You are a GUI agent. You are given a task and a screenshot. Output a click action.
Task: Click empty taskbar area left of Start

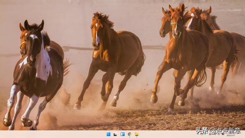53,134
